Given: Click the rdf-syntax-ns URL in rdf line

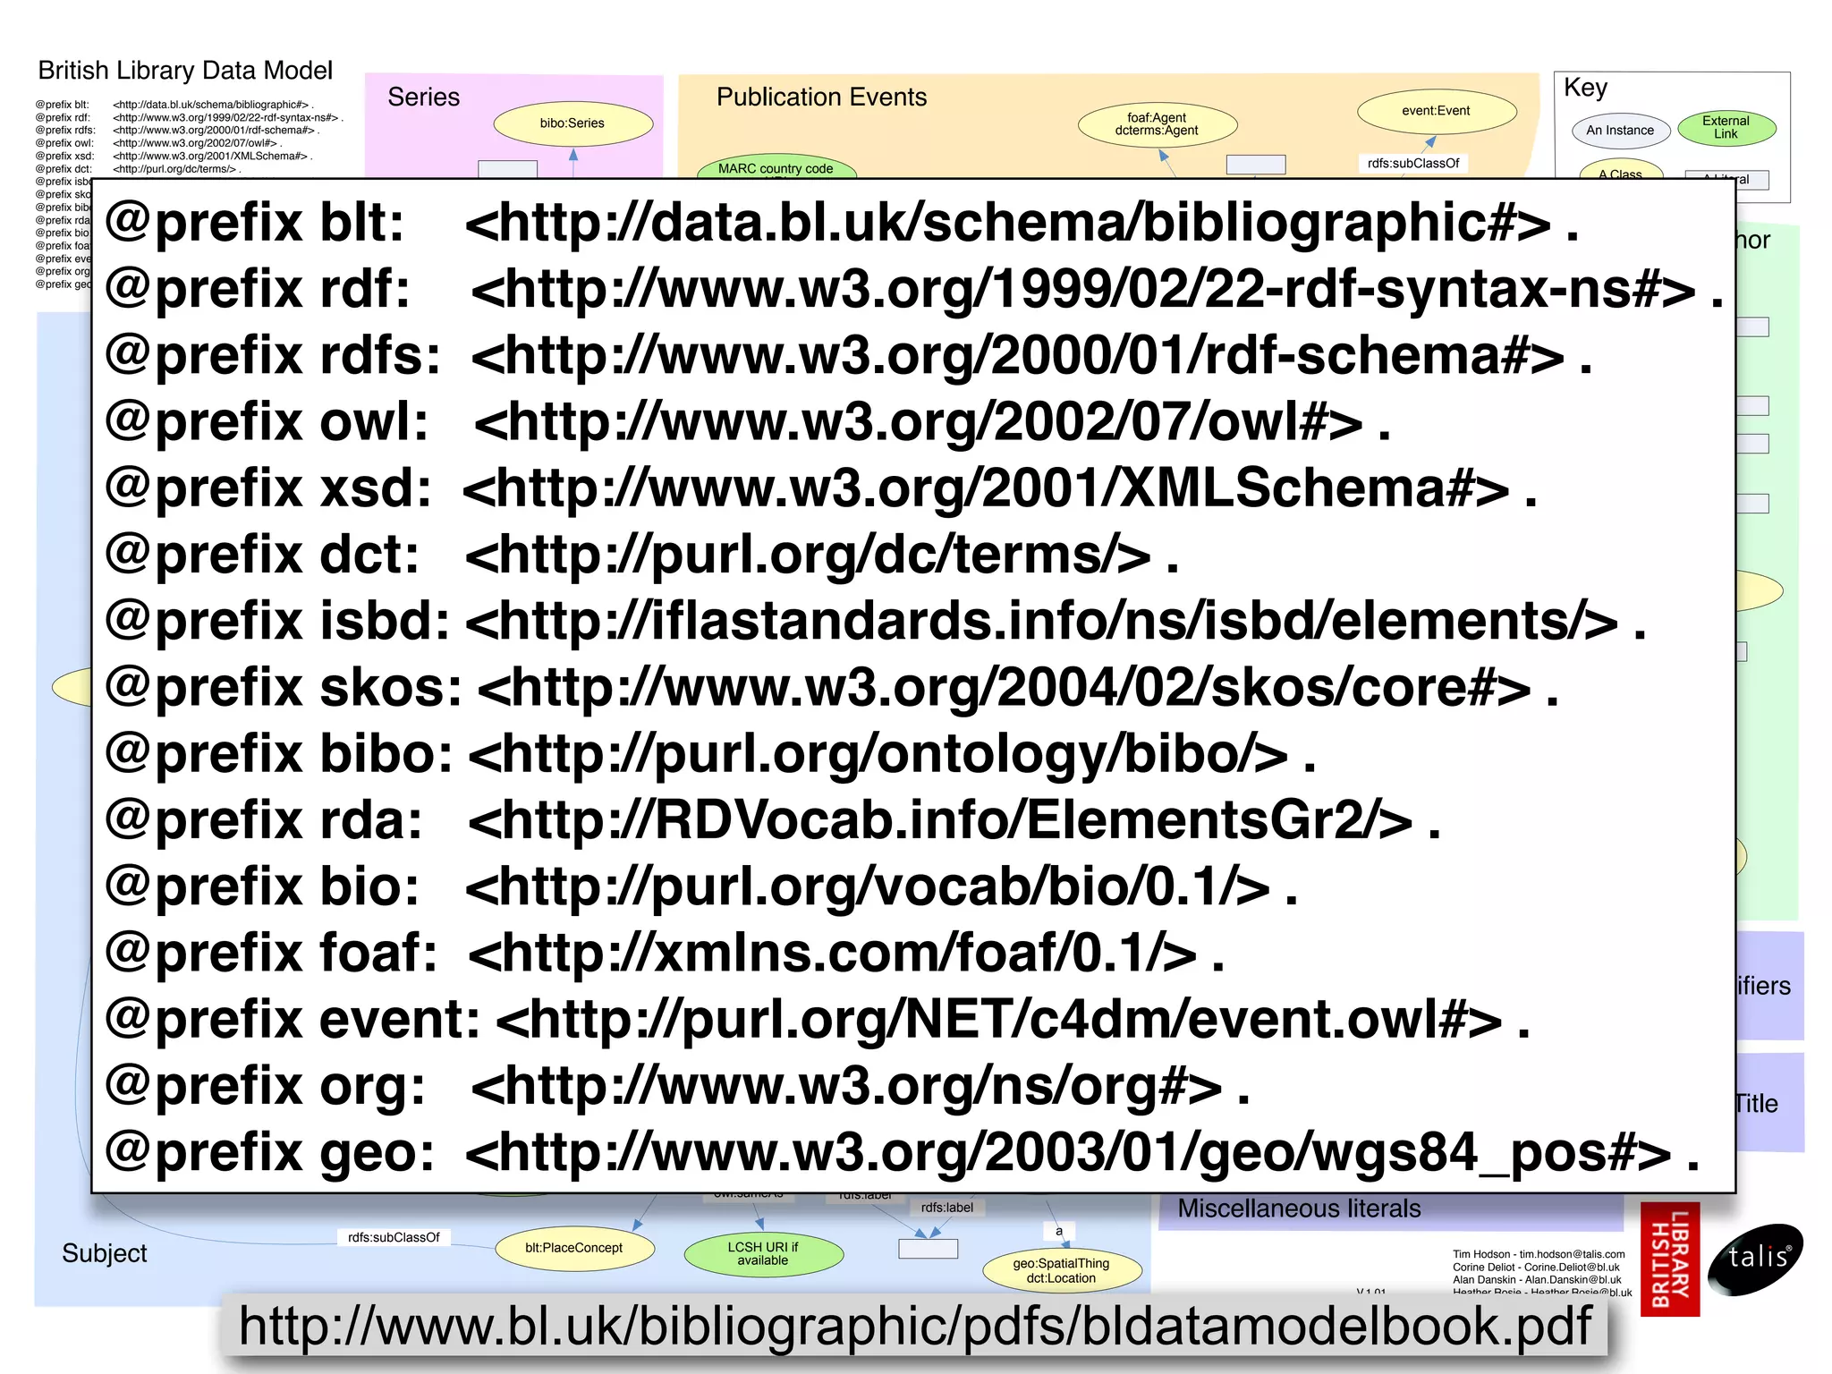Looking at the screenshot, I should click(x=1083, y=290).
